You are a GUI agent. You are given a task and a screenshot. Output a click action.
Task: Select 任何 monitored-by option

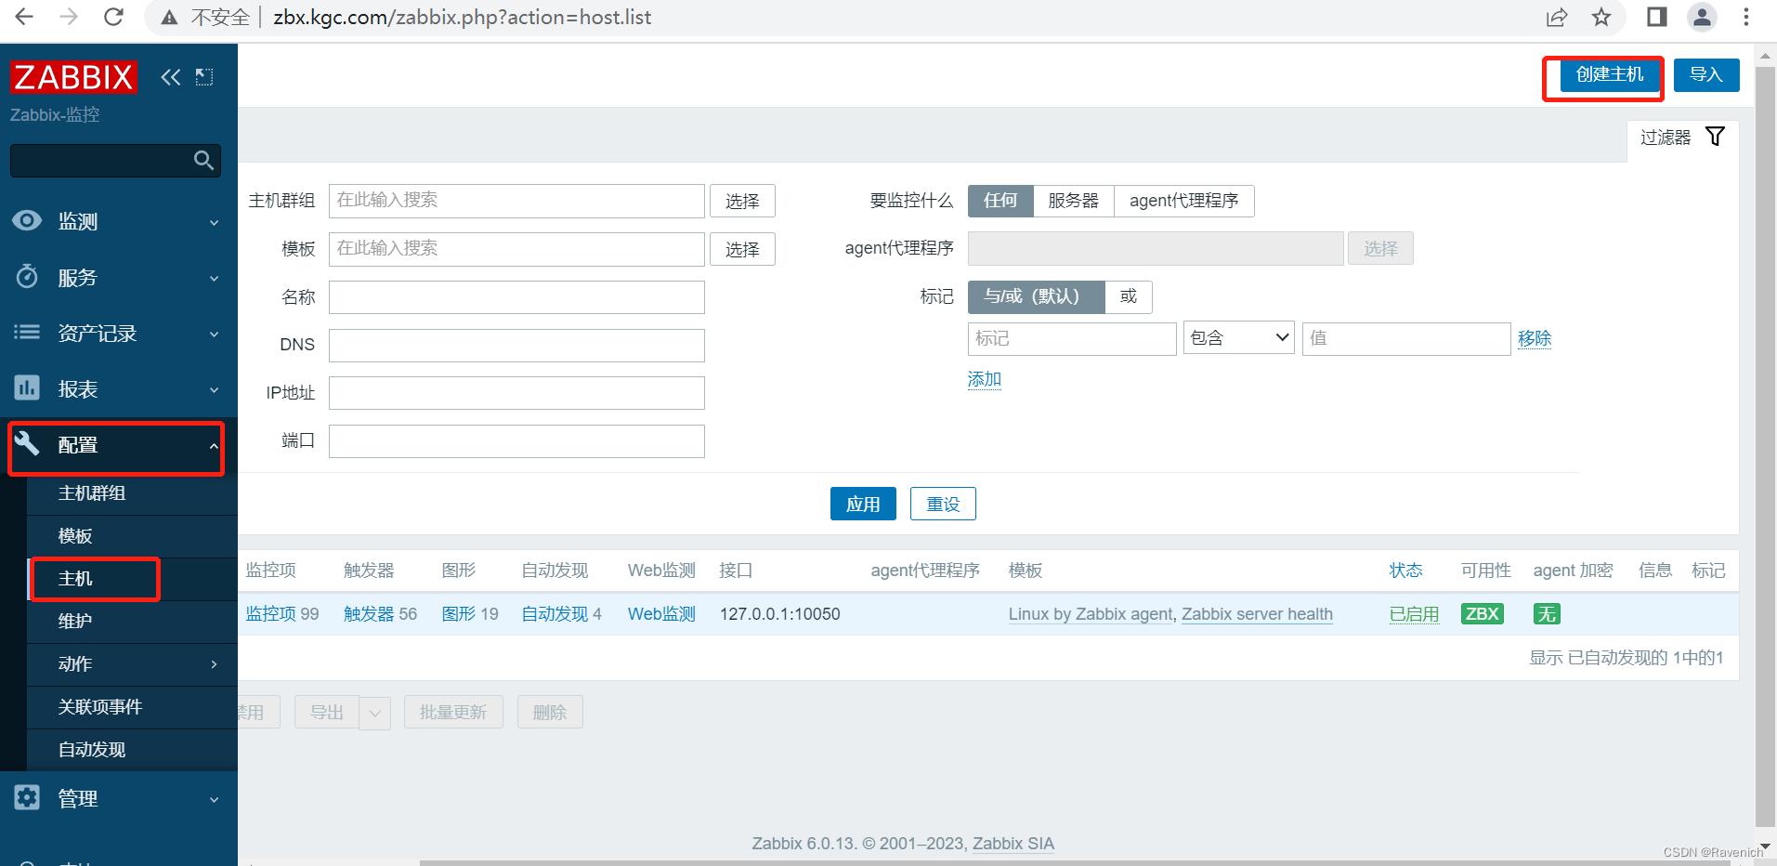(1000, 201)
